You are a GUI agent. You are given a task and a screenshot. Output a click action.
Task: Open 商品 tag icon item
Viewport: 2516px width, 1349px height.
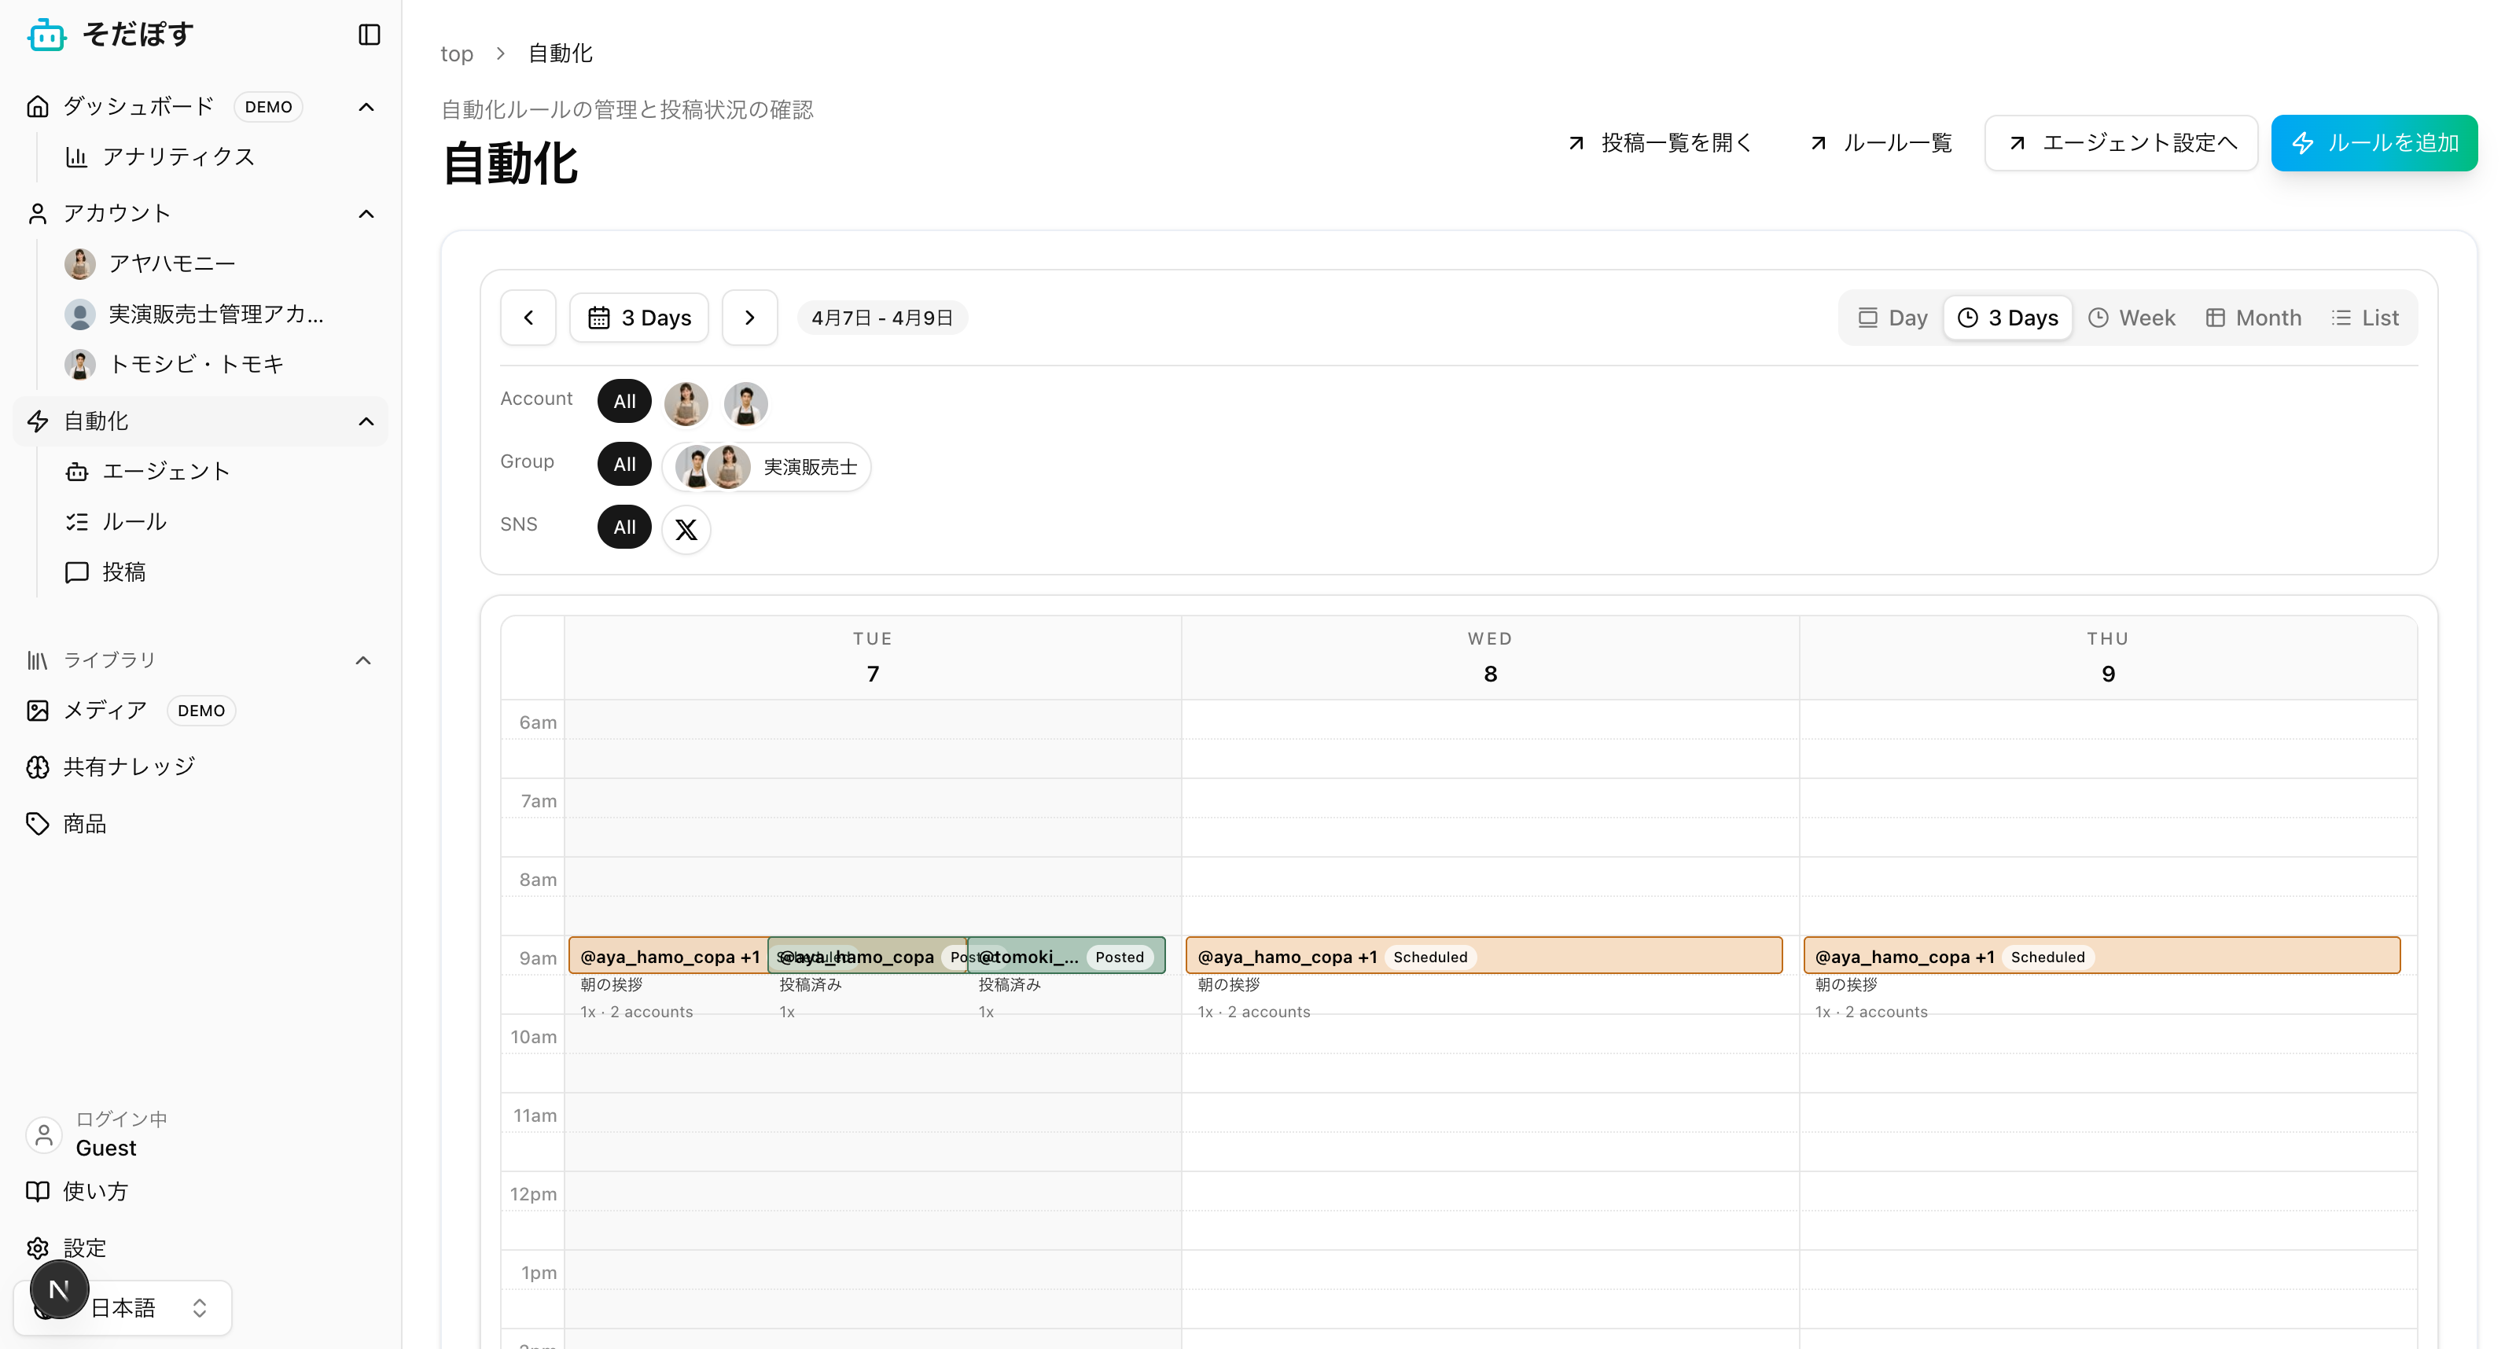pos(84,823)
